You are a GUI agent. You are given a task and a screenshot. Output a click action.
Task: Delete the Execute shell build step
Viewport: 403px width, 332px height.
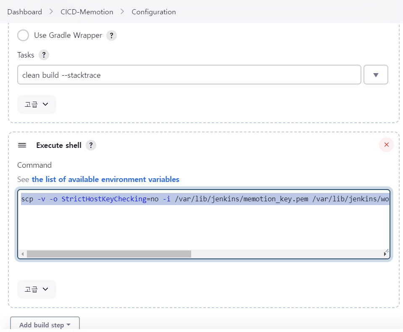(x=386, y=145)
